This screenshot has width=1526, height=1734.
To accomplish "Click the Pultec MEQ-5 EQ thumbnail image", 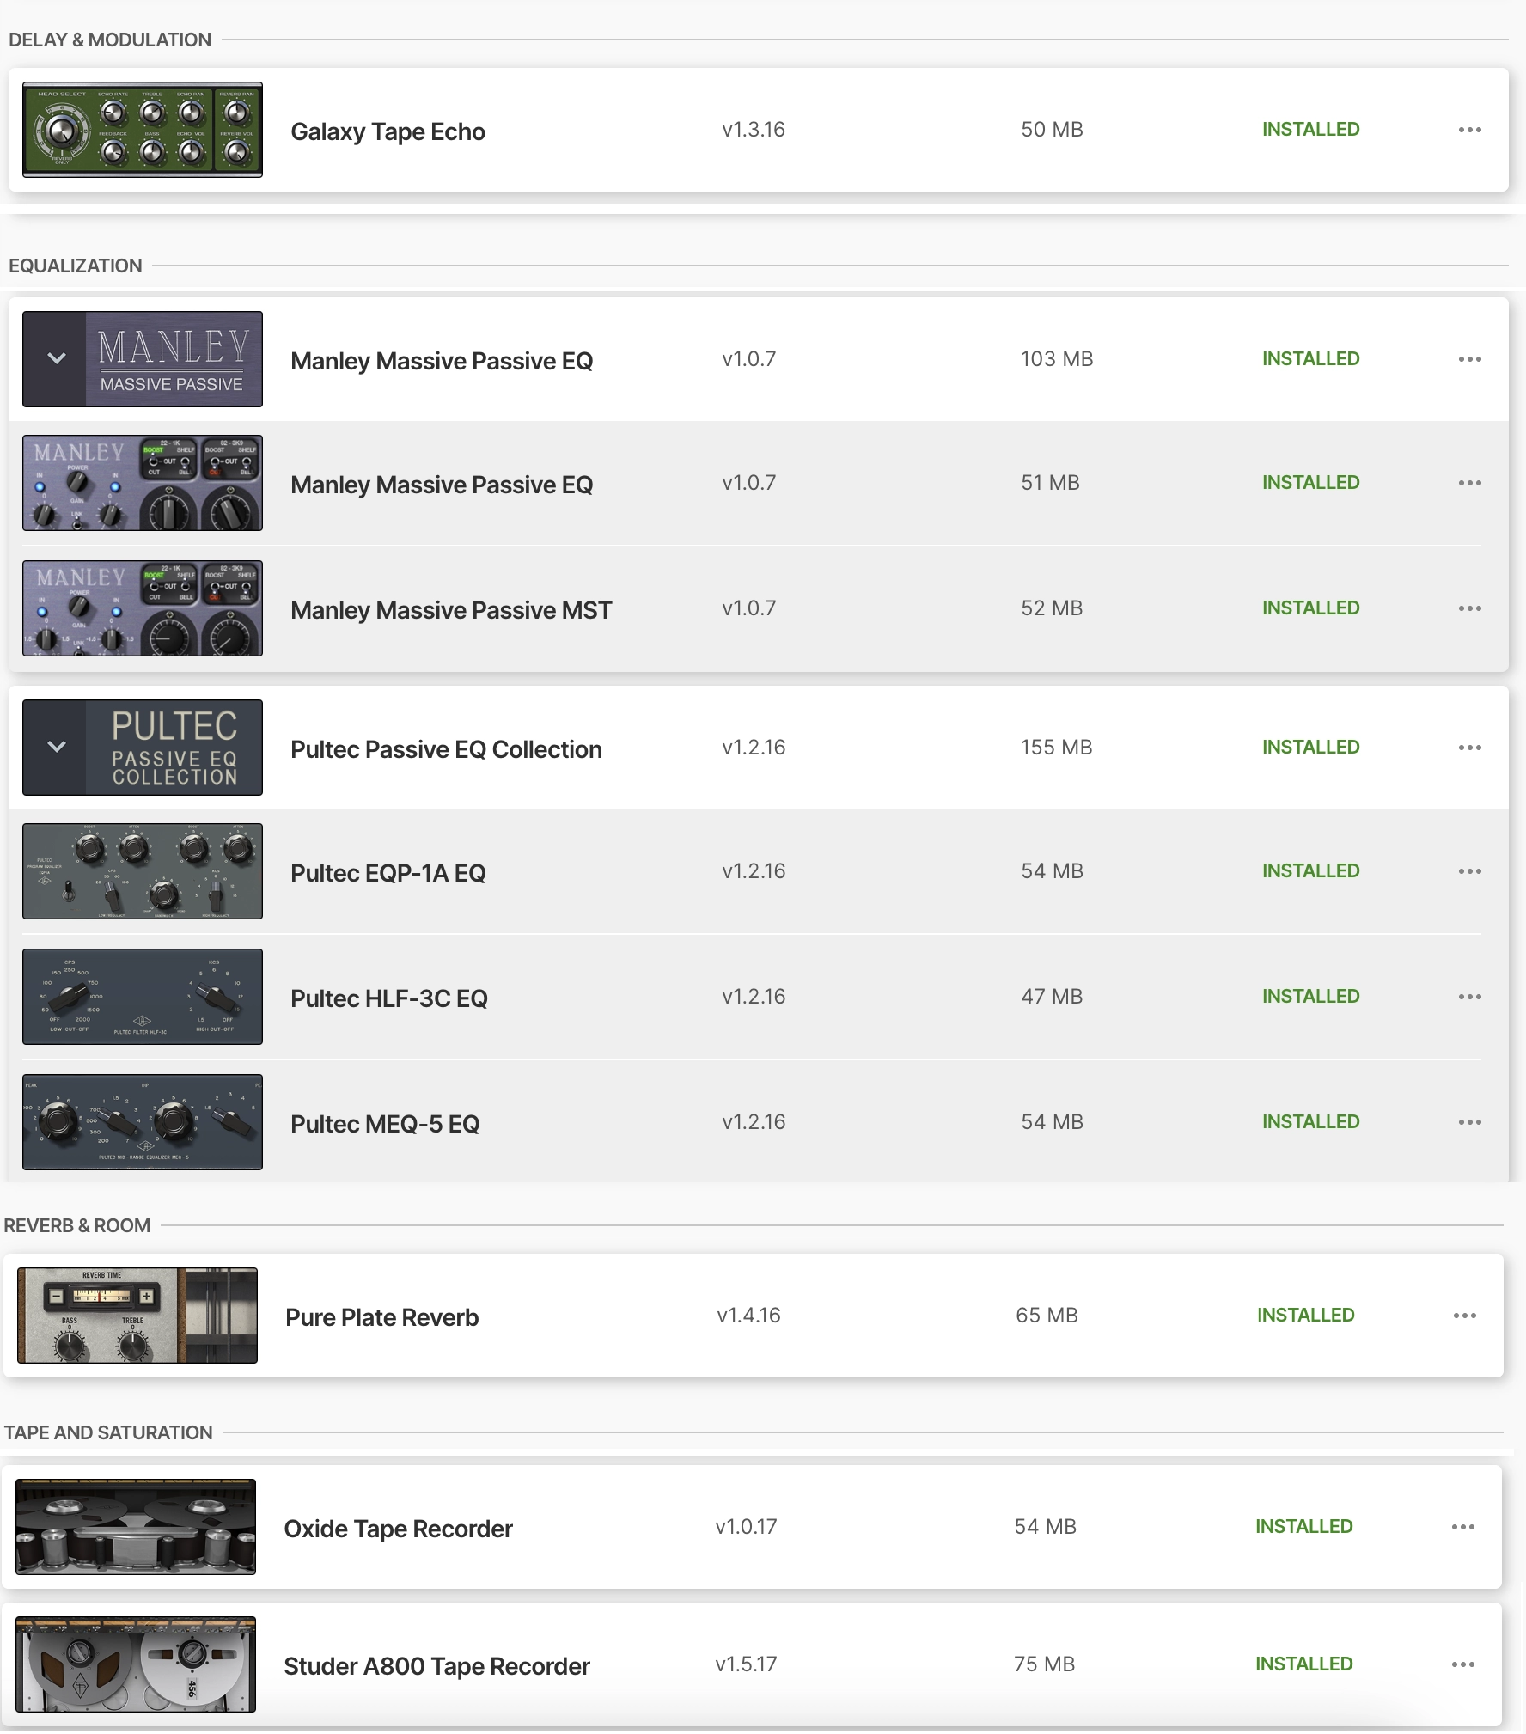I will pyautogui.click(x=143, y=1122).
